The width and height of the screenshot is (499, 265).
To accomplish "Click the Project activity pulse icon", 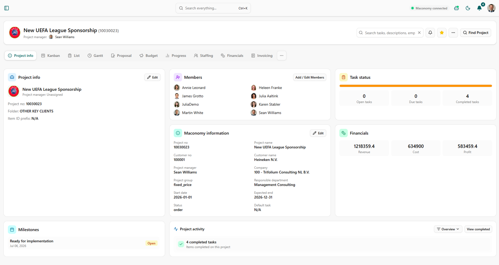I will coord(176,229).
